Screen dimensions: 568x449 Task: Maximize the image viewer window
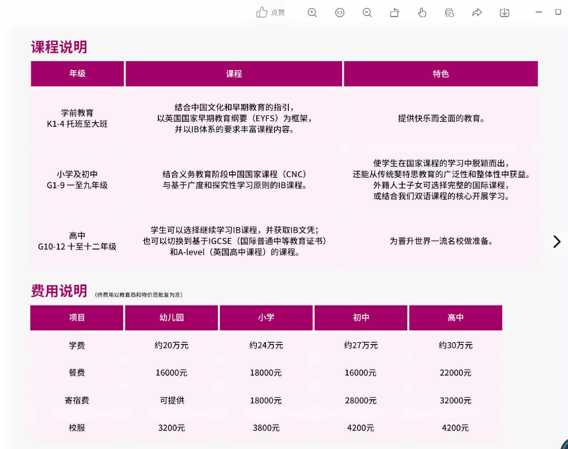coord(558,12)
